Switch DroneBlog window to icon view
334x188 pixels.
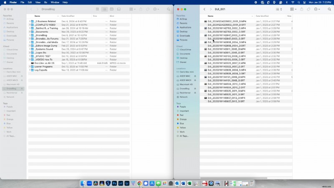(x=98, y=9)
